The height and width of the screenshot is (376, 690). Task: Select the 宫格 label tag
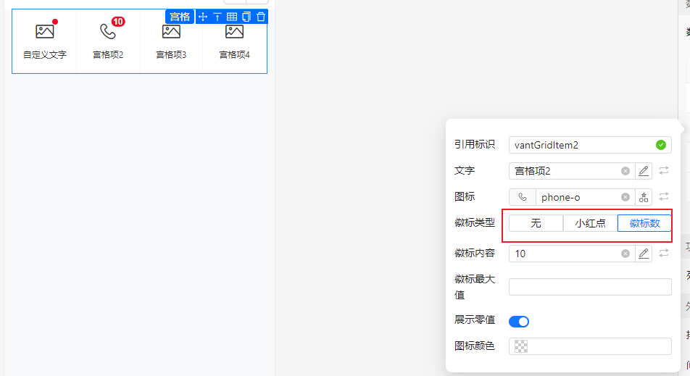tap(180, 17)
